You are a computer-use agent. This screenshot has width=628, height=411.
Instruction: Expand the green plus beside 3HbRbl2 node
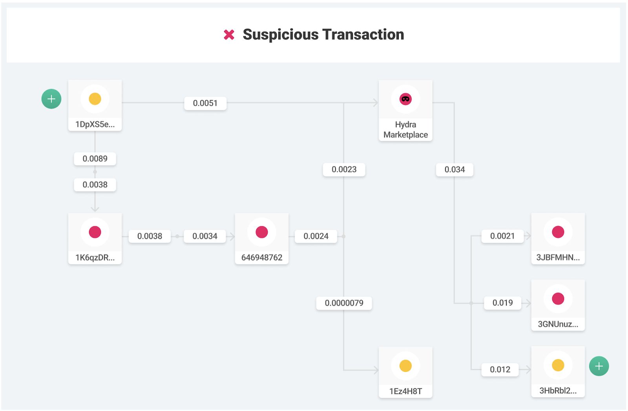tap(599, 366)
